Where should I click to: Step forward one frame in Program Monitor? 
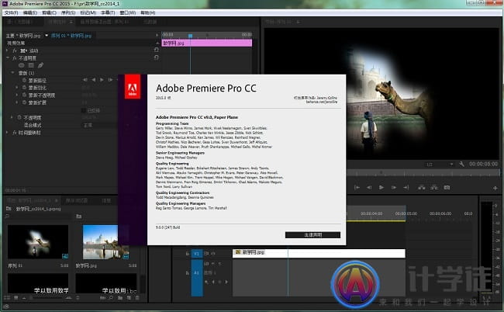393,188
